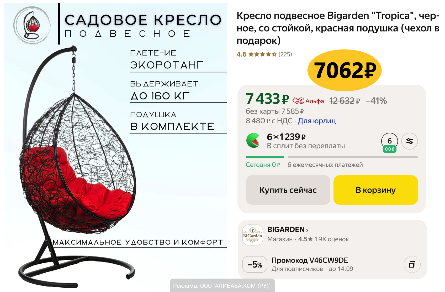Click the Alfa card icon
This screenshot has height=292, width=445.
click(x=298, y=101)
